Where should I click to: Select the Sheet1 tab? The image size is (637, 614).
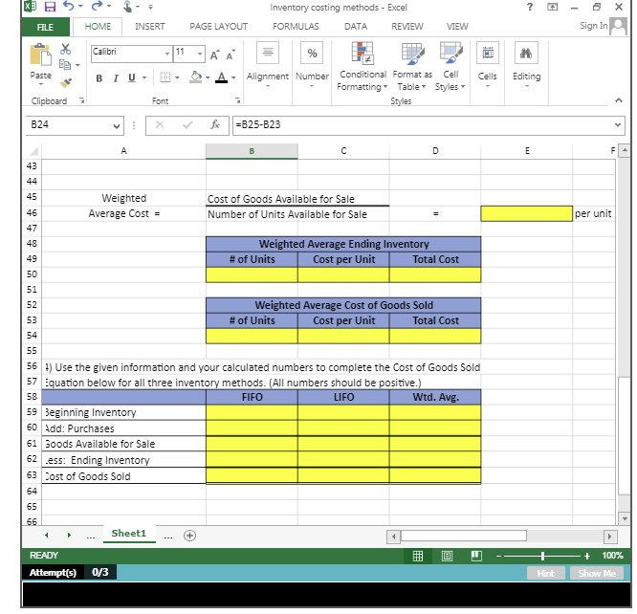click(129, 534)
